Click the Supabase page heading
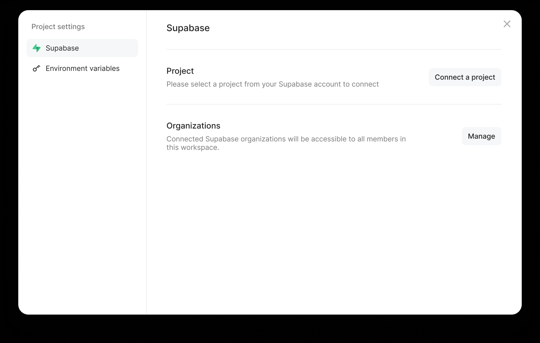This screenshot has height=343, width=540. click(x=188, y=28)
